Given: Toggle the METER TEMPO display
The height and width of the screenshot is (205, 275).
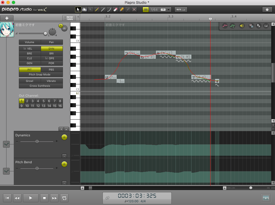Looking at the screenshot, I should pos(69,18).
